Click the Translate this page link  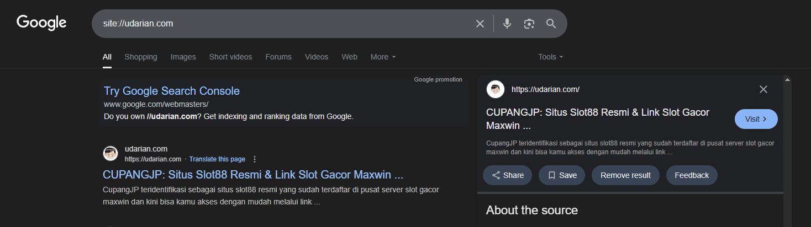[217, 159]
